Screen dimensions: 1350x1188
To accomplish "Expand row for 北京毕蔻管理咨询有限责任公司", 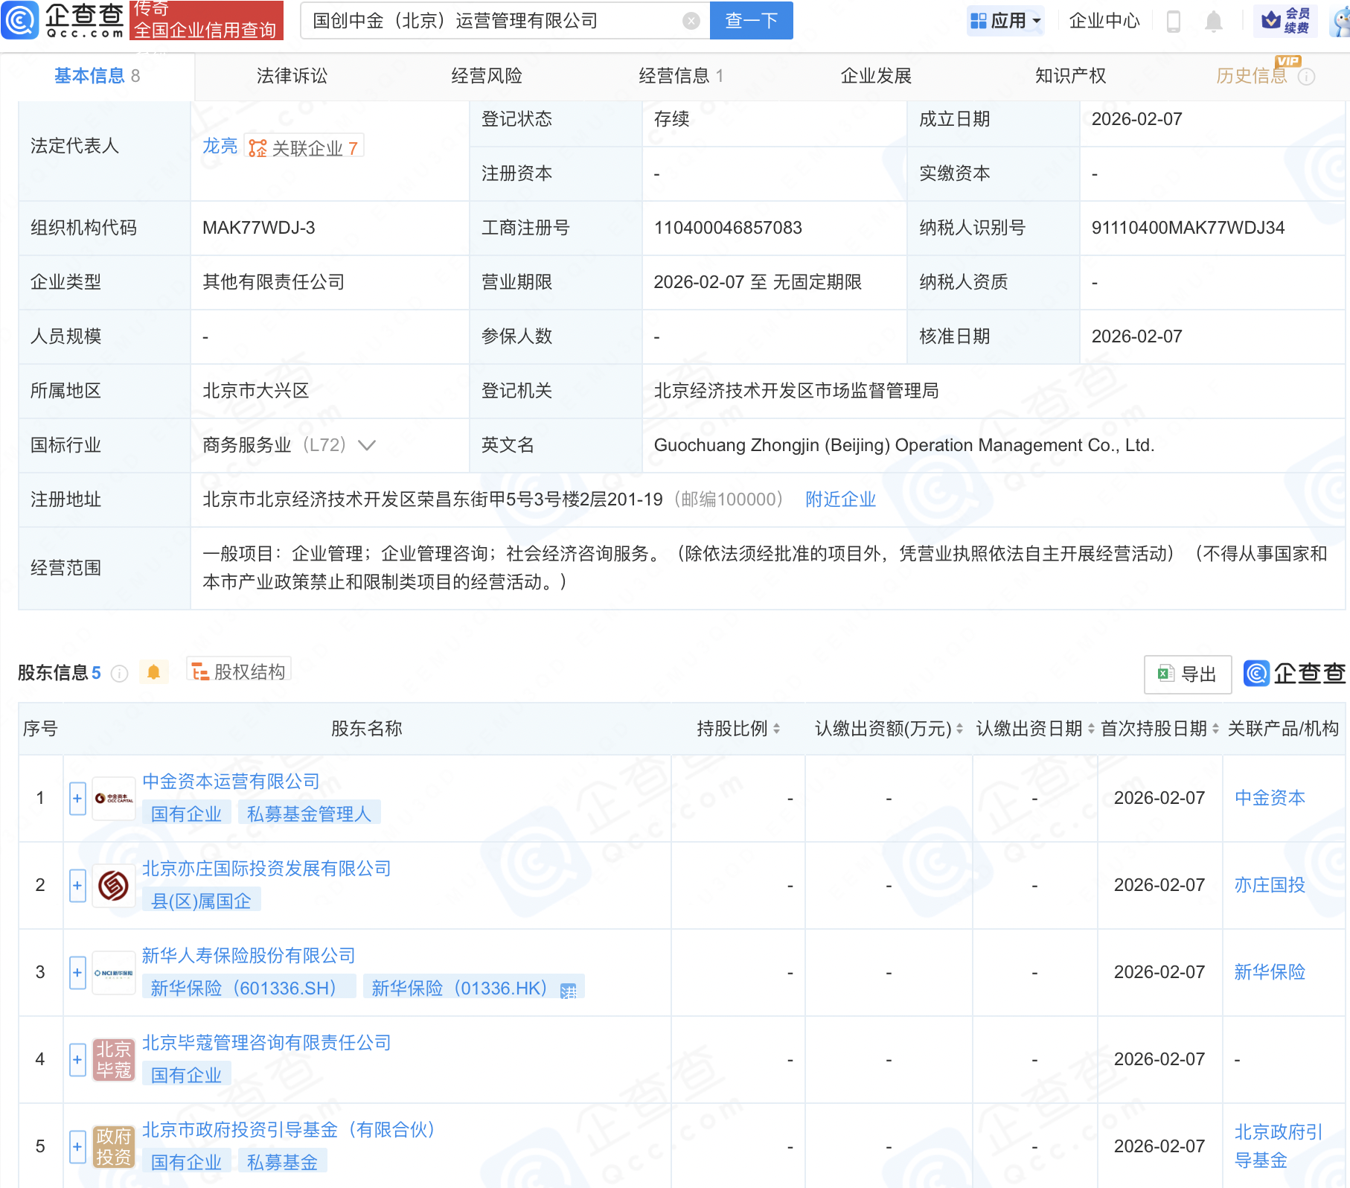I will click(x=77, y=1060).
